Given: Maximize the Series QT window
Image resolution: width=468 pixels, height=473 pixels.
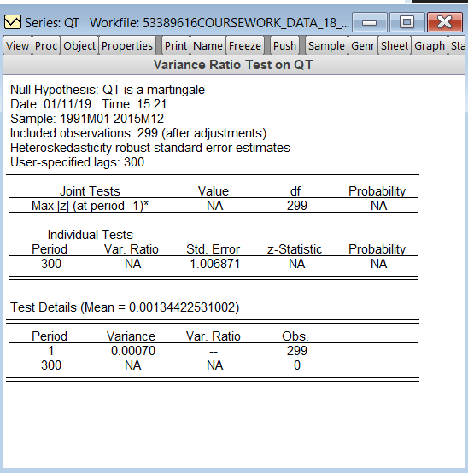Looking at the screenshot, I should pos(407,22).
